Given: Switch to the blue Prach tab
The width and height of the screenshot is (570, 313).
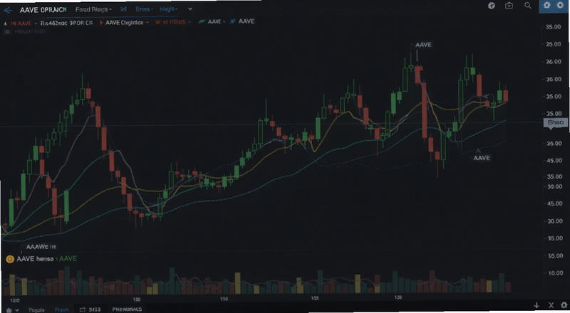Looking at the screenshot, I should pyautogui.click(x=62, y=309).
